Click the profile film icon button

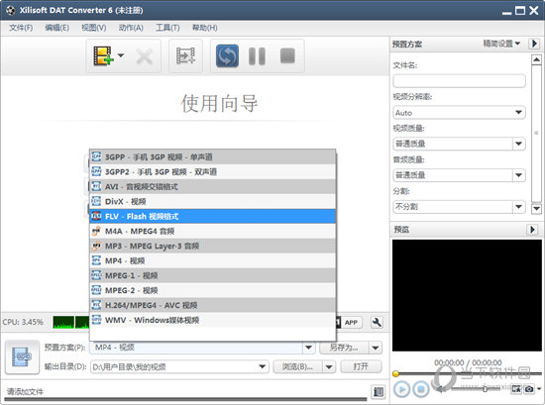point(22,356)
